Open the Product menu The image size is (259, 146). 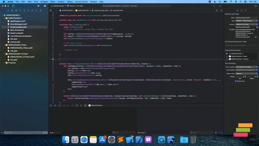[x=61, y=2]
